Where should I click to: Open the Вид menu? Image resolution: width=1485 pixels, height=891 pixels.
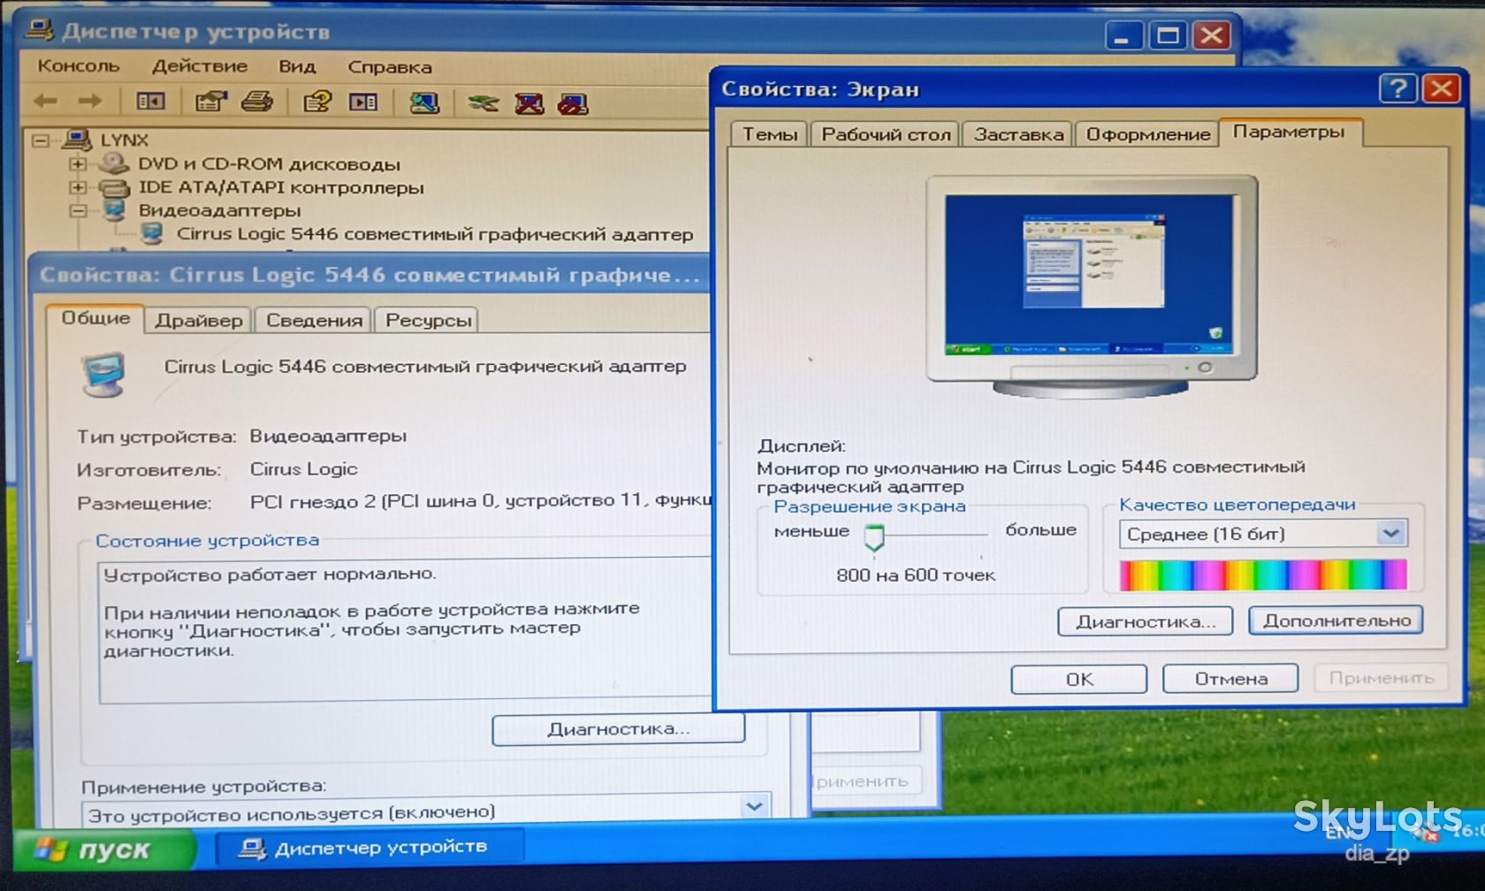coord(297,67)
